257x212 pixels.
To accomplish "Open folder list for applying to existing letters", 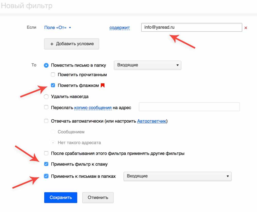I will [177, 176].
